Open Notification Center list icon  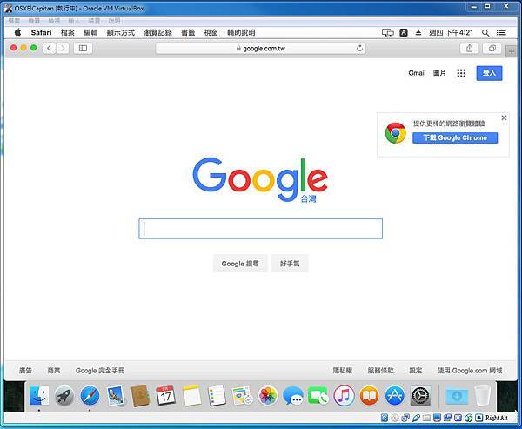pyautogui.click(x=501, y=33)
